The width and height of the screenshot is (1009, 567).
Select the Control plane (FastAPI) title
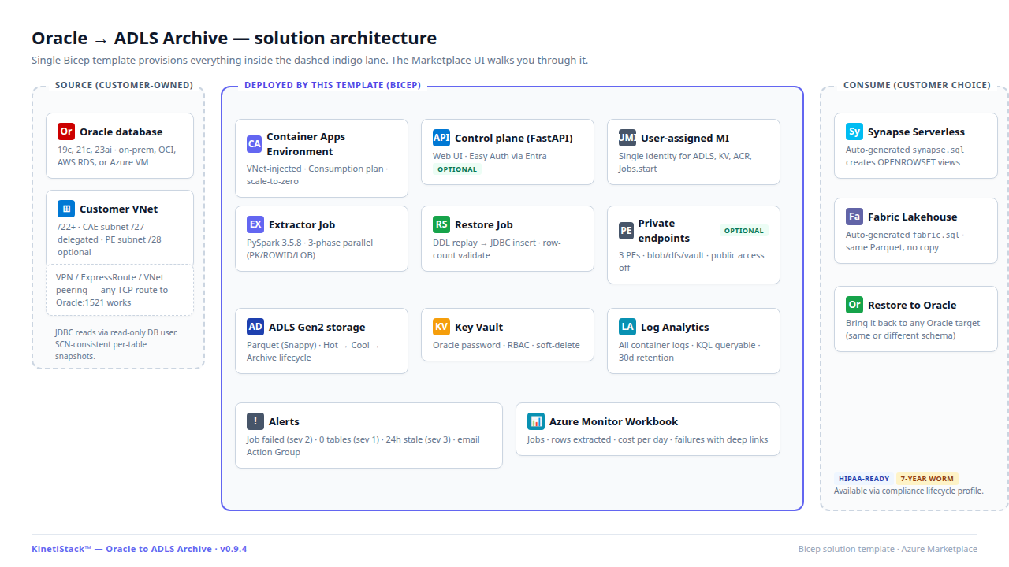click(x=514, y=138)
